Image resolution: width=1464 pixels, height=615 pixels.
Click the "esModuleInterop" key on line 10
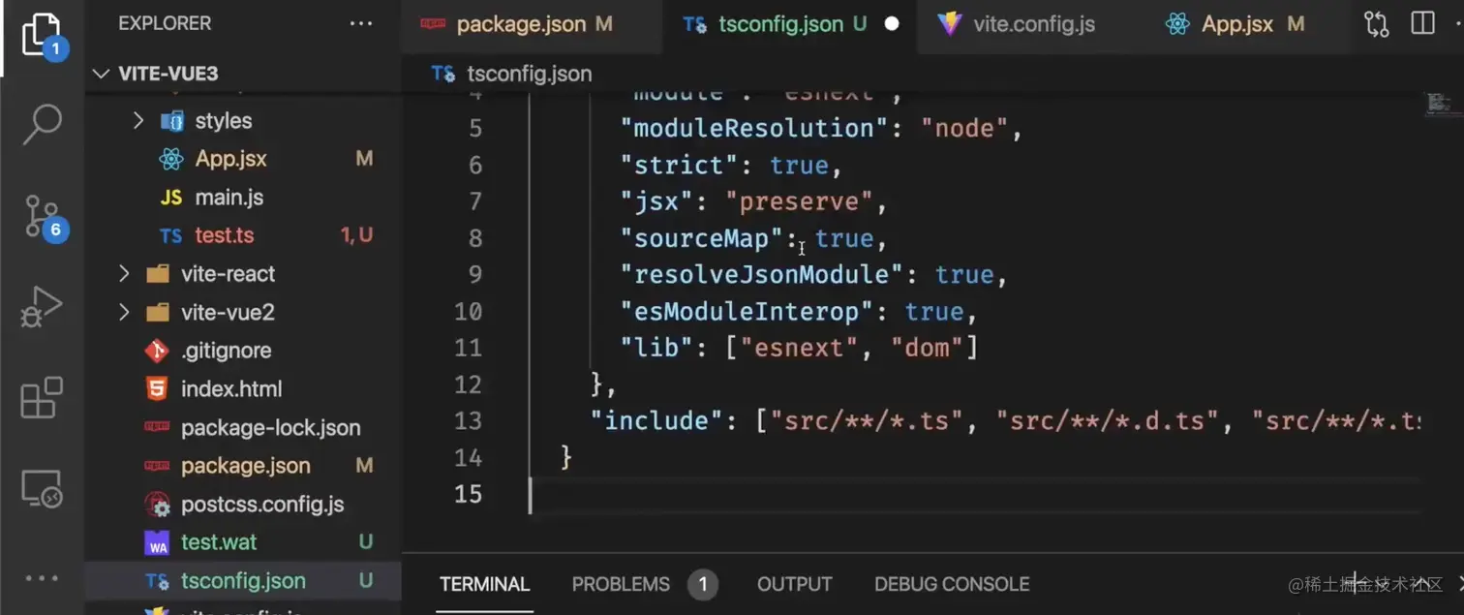pyautogui.click(x=747, y=312)
